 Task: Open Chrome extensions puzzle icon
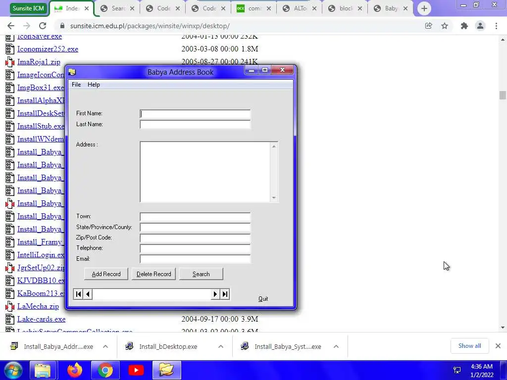tap(464, 26)
